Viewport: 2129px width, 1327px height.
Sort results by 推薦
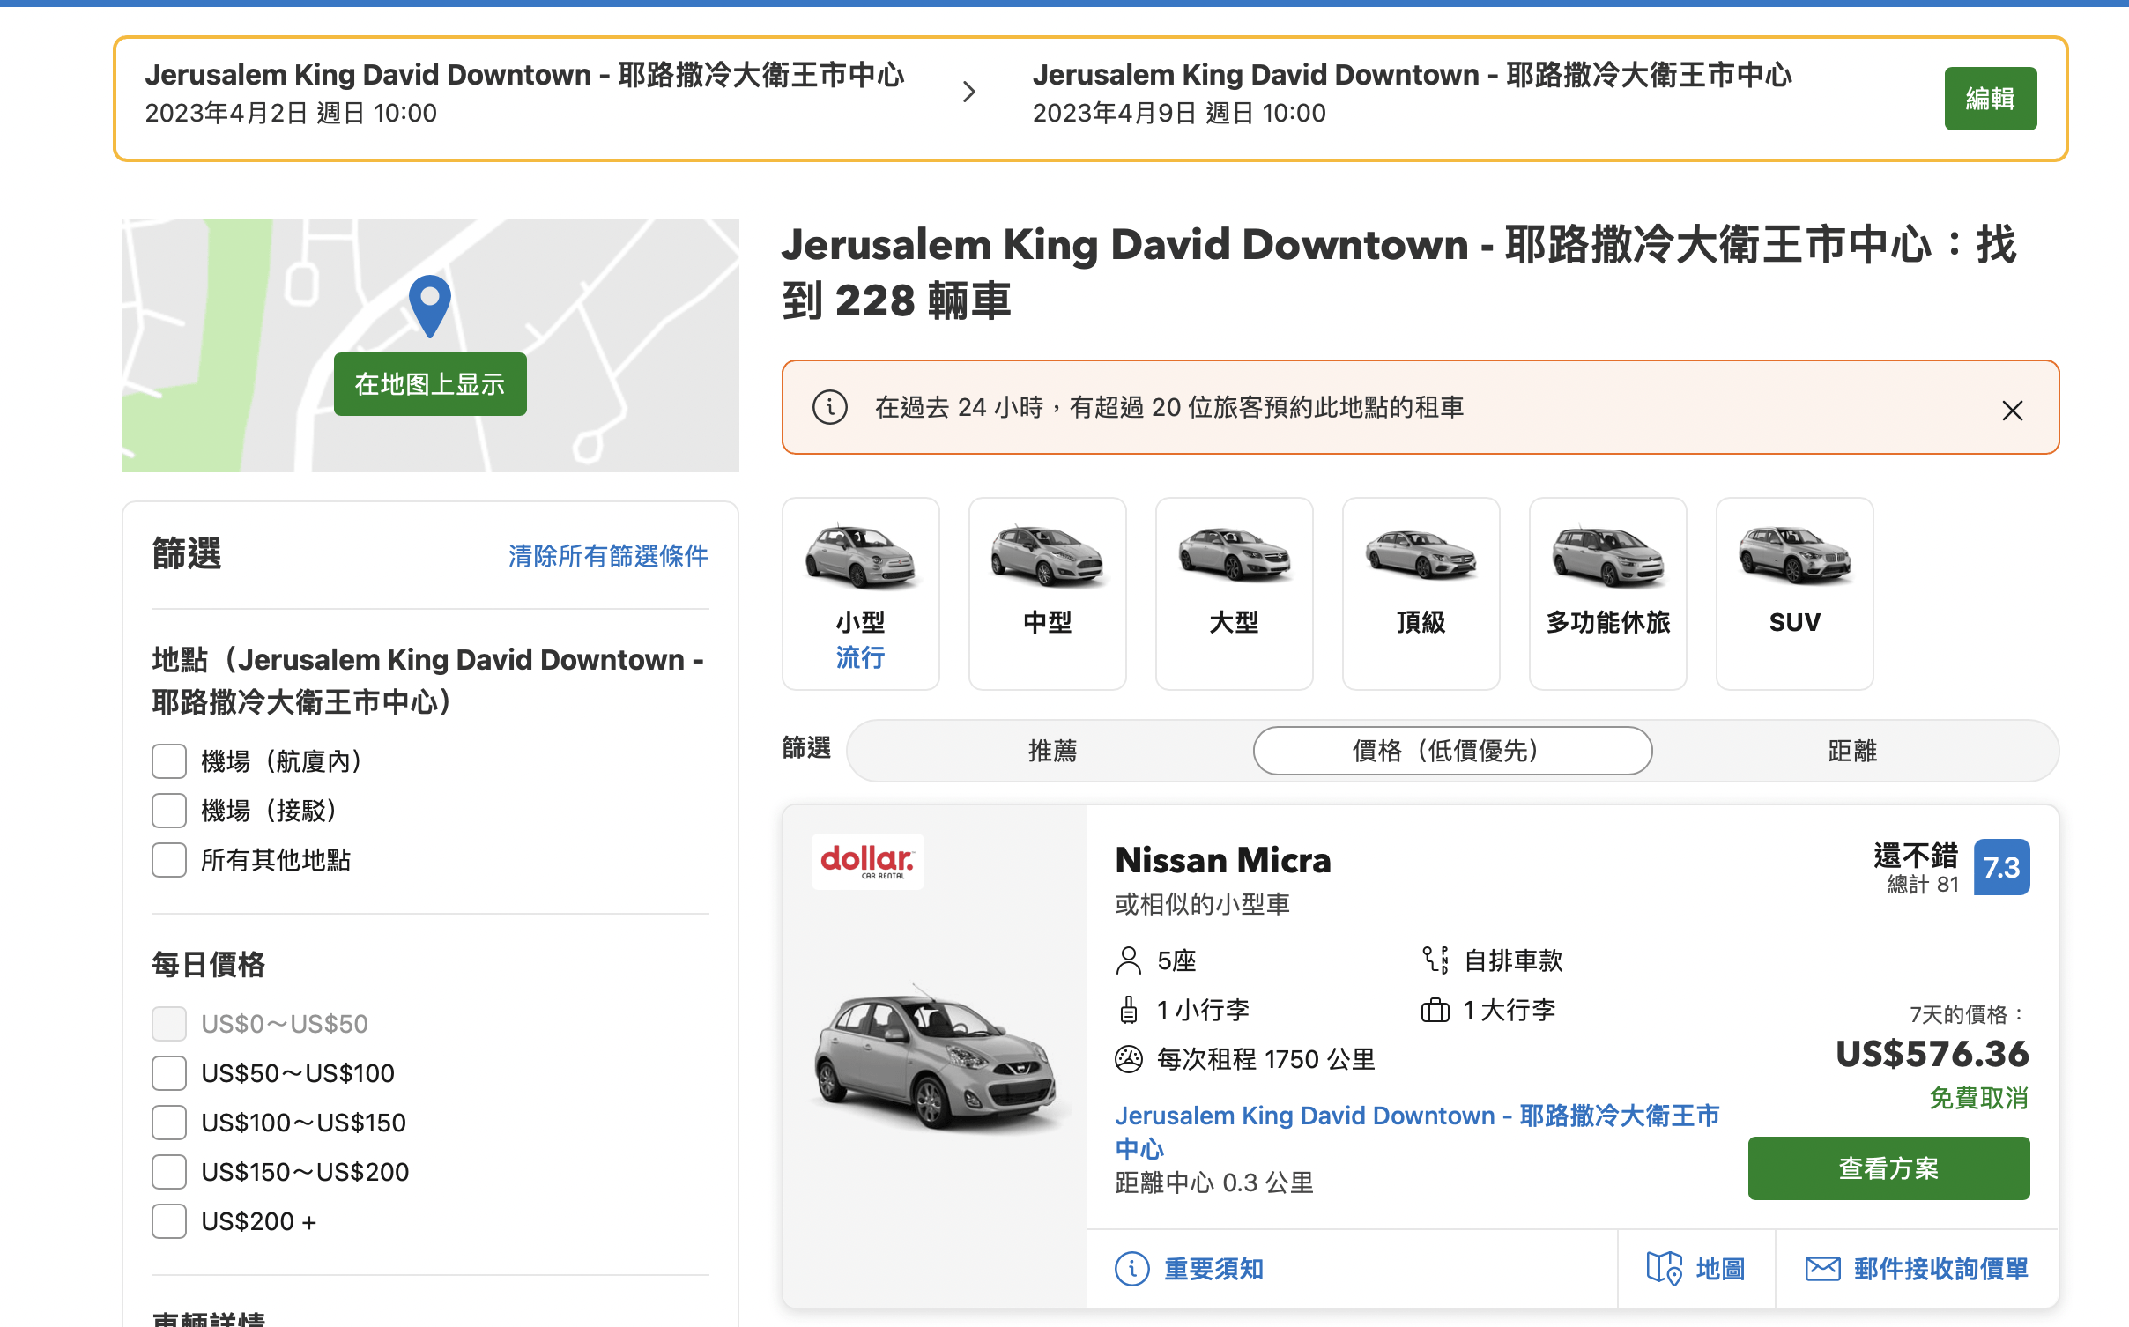pyautogui.click(x=1052, y=751)
